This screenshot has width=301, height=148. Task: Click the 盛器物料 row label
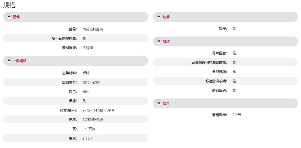(69, 82)
